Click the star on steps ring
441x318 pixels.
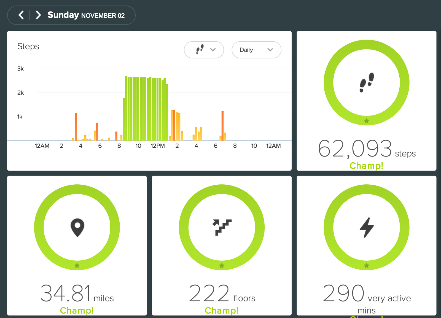coord(367,121)
